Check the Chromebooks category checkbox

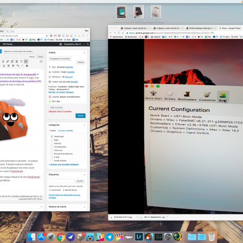[52, 147]
